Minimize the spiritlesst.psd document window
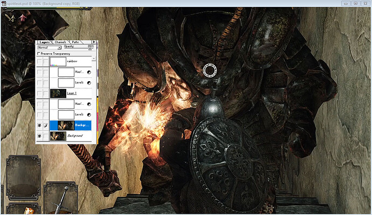Screen dimensions: 372x215 click(x=346, y=3)
